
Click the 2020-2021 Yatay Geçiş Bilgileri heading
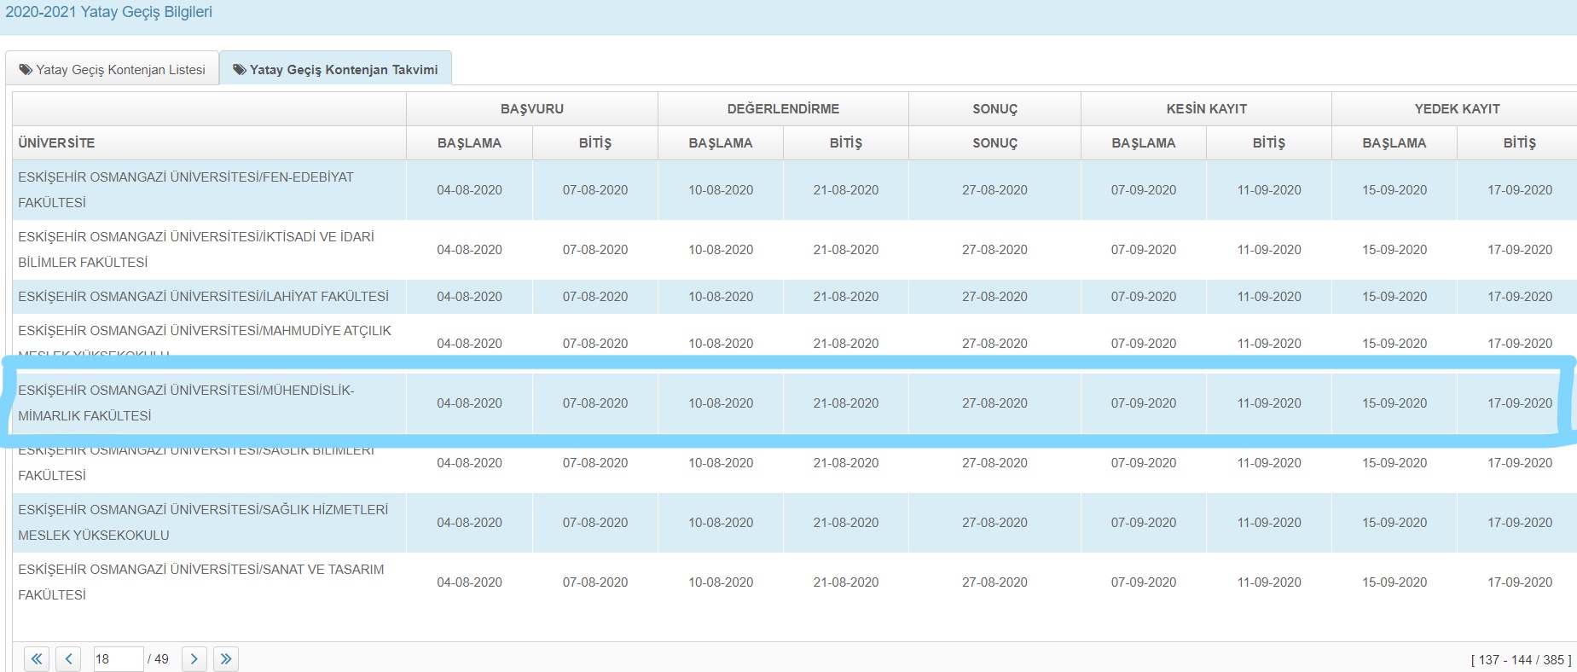pos(109,12)
